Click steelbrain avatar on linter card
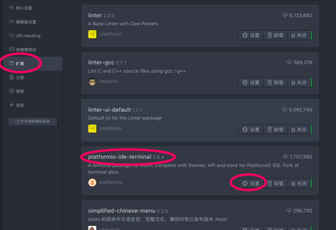This screenshot has height=230, width=336. [x=92, y=34]
